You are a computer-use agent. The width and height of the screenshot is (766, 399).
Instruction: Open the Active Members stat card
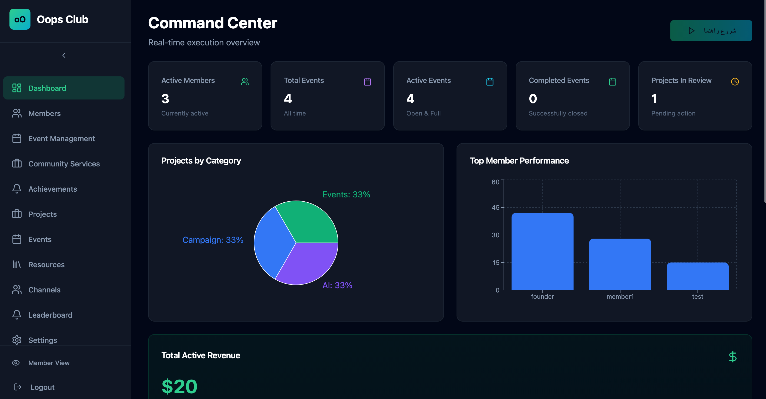click(x=205, y=96)
